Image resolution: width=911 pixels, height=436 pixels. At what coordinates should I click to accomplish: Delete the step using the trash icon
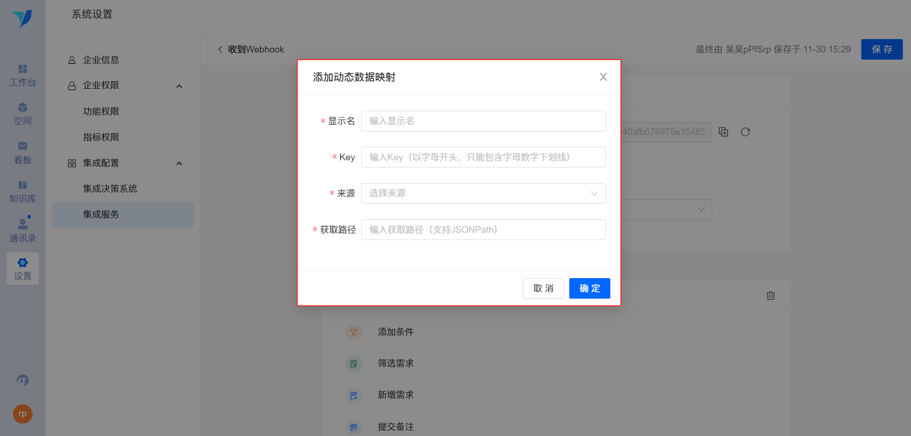coord(770,295)
